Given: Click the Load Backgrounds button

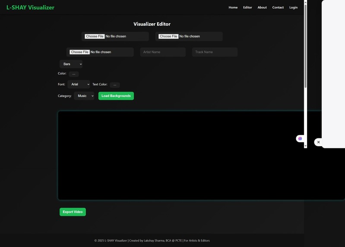Looking at the screenshot, I should click(x=116, y=96).
